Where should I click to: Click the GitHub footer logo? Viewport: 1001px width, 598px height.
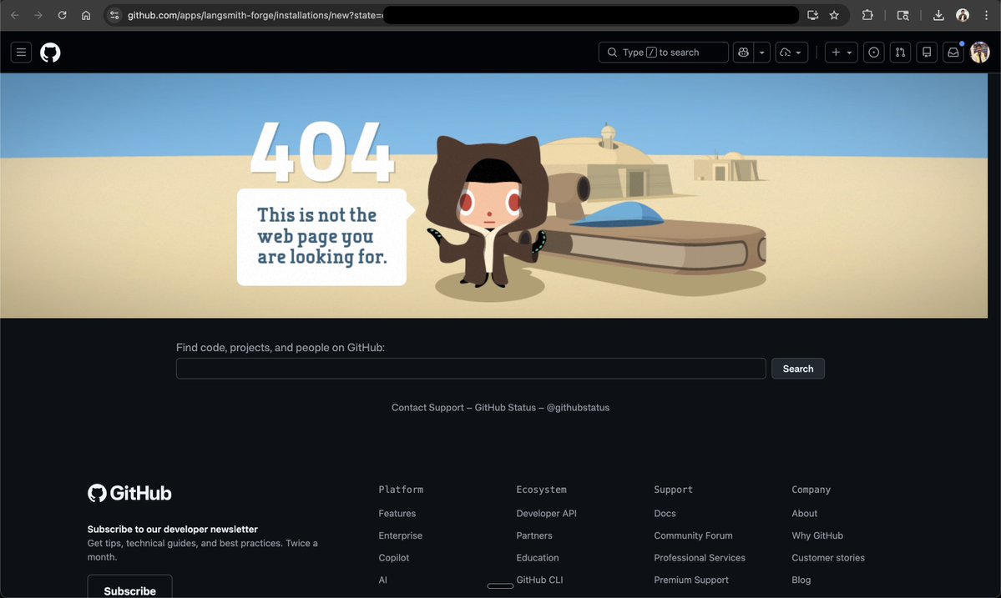point(129,493)
